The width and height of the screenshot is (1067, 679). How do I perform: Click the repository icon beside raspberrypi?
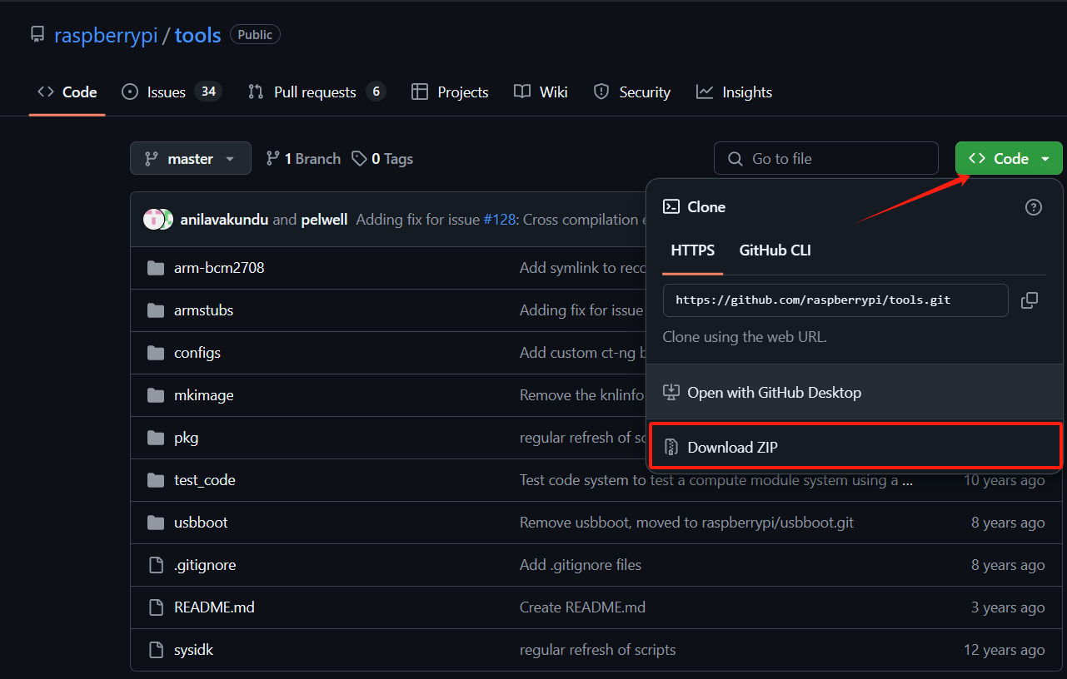(37, 35)
